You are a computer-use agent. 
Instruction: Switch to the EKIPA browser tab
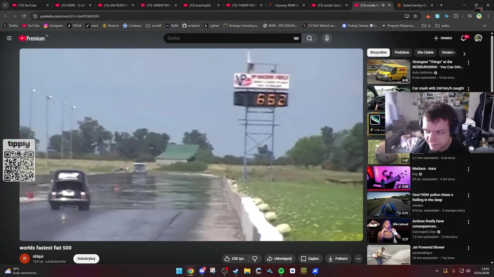pos(73,5)
